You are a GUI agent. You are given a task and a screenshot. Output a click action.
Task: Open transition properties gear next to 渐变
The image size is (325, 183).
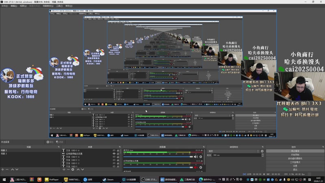click(262, 151)
